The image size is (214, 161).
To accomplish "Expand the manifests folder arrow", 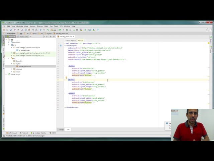I will point(9,42).
